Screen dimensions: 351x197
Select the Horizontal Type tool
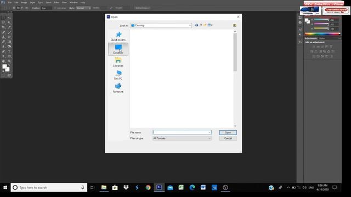[x=9, y=51]
